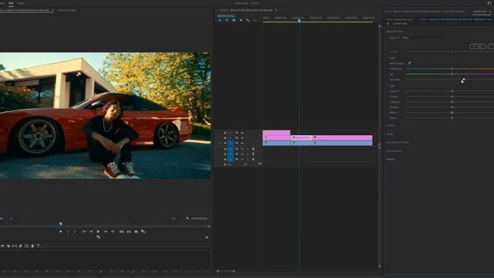
Task: Solo the first audio track
Action: coord(247,149)
